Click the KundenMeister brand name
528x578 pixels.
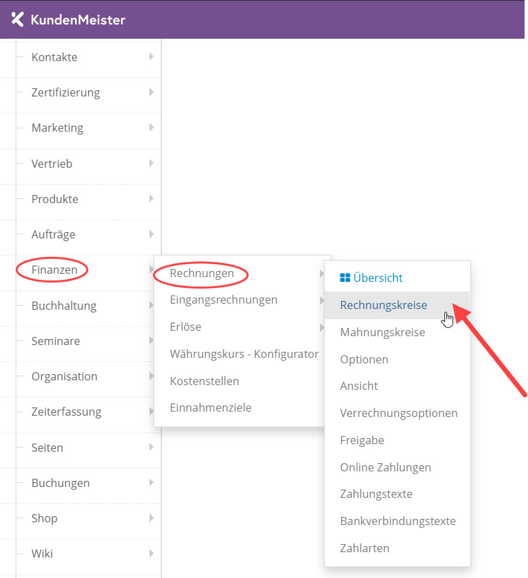(x=77, y=20)
